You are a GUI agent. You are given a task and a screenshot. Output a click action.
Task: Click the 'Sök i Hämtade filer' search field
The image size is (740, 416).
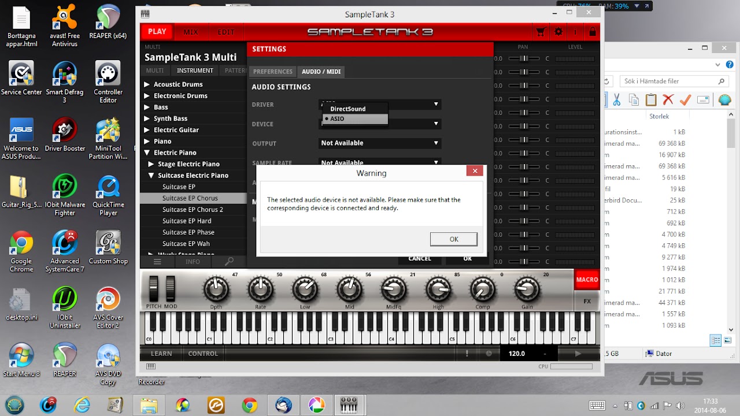(x=674, y=81)
